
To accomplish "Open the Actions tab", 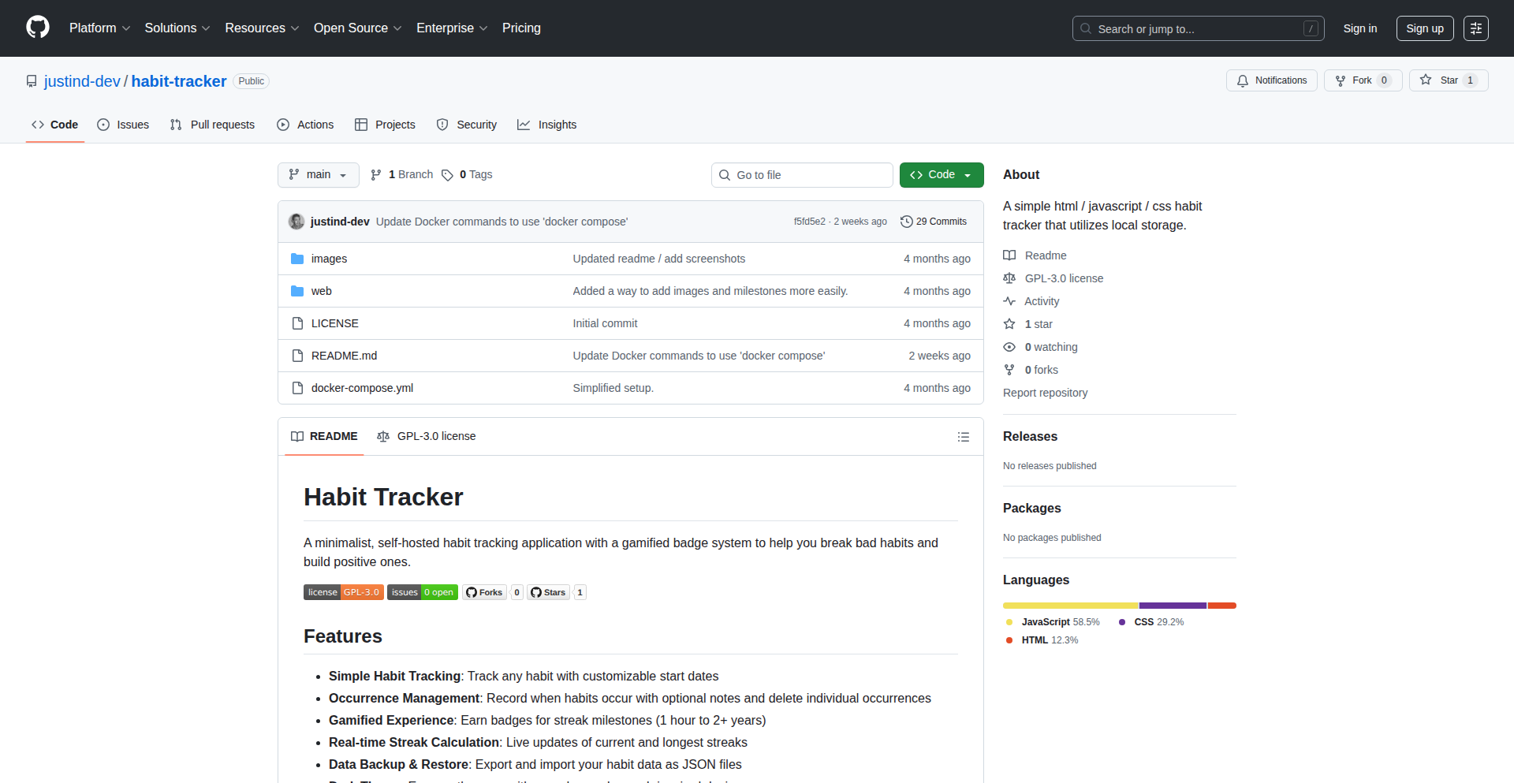I will point(305,125).
